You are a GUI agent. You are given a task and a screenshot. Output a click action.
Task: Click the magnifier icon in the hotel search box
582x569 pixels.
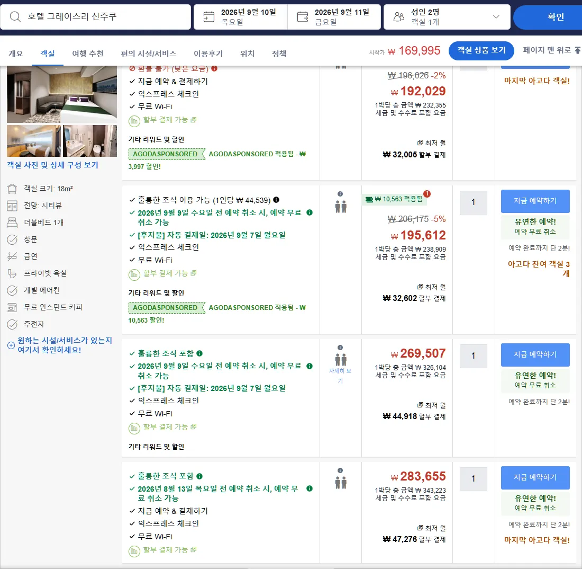click(x=15, y=17)
